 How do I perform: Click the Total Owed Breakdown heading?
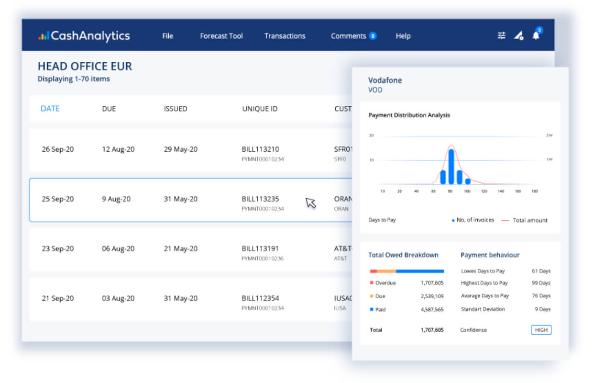pos(403,255)
